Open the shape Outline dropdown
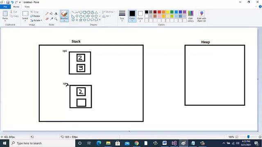This screenshot has width=262, height=147. tap(109, 12)
